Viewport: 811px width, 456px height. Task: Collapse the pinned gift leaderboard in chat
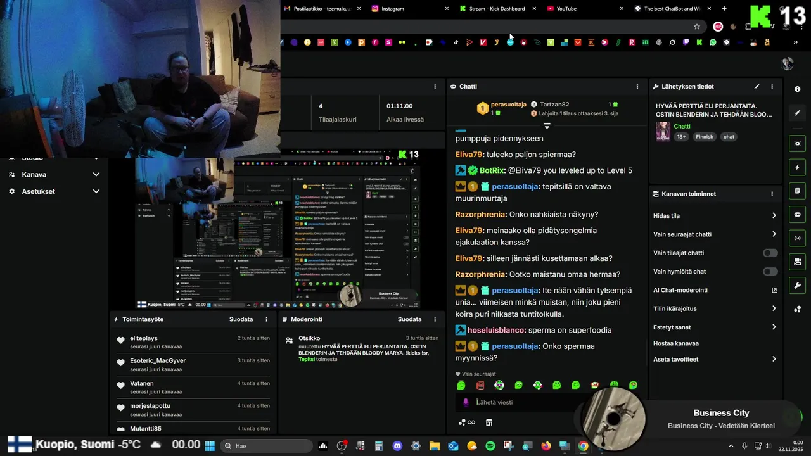[547, 125]
